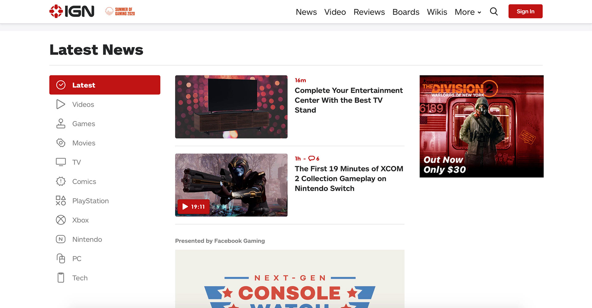Click the Videos play triangle icon
Screen dimensions: 592x308
[61, 104]
